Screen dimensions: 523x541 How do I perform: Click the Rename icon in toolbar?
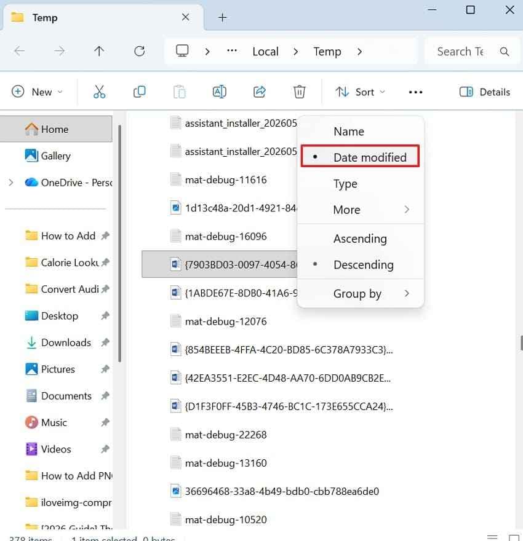[x=220, y=92]
